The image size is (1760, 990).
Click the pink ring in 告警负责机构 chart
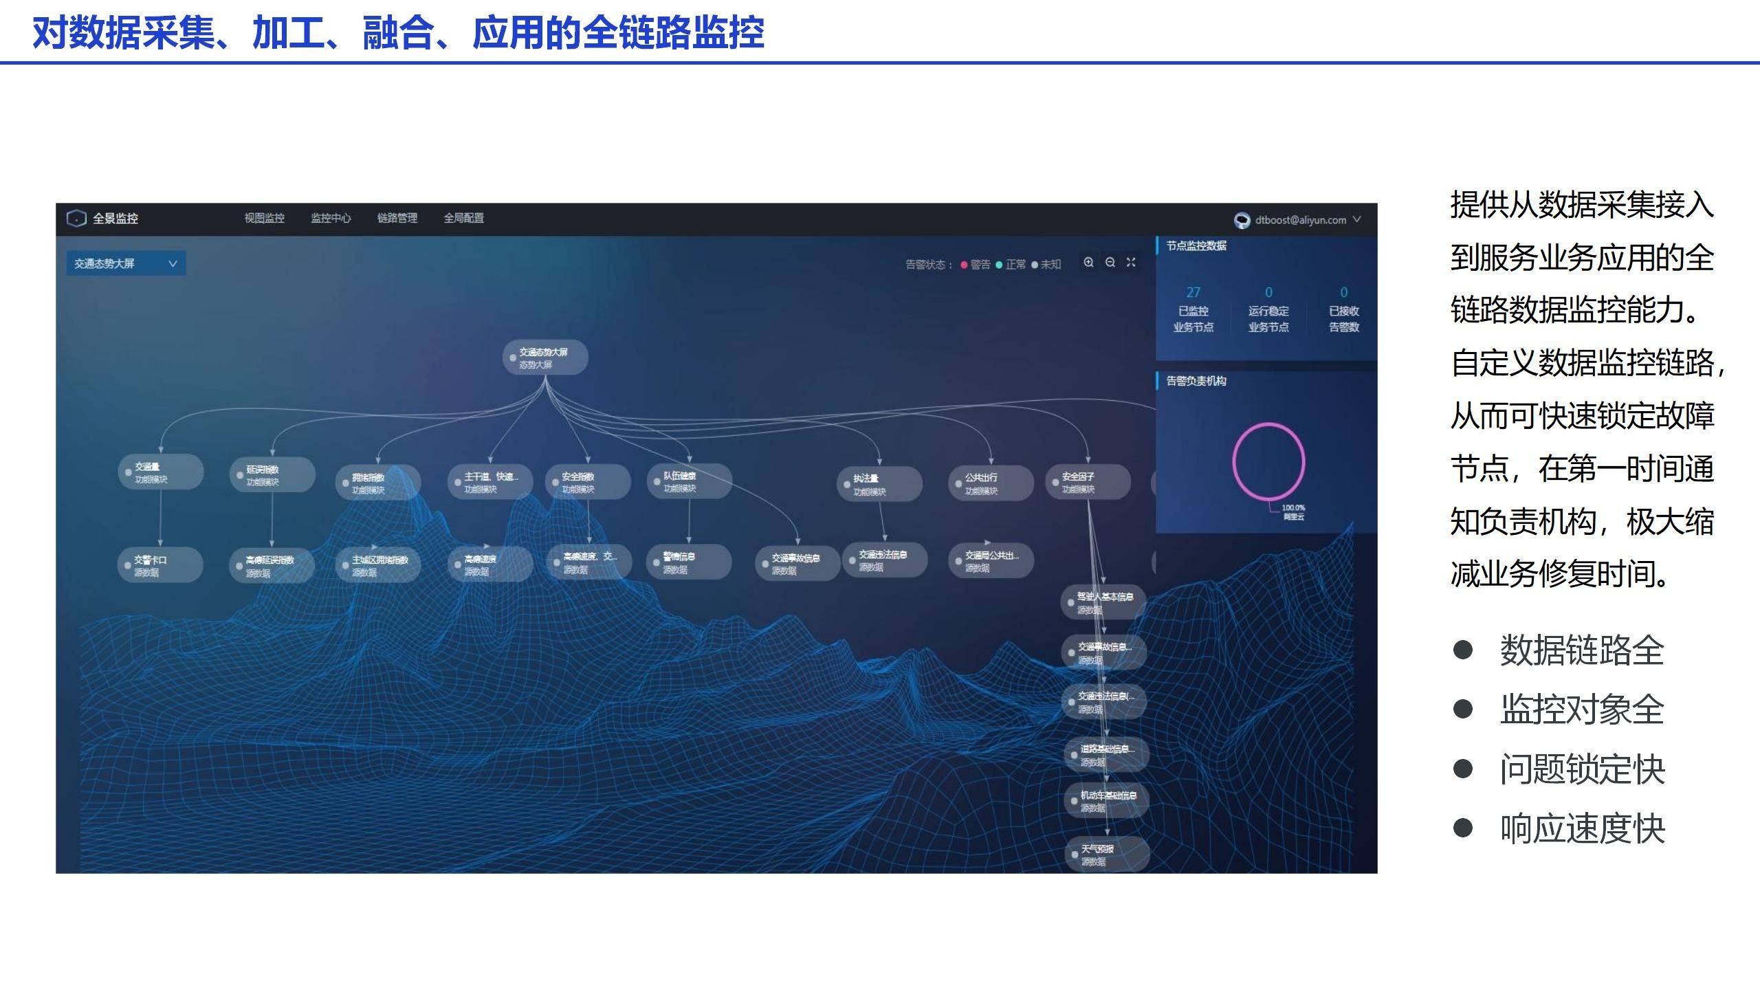(x=1234, y=461)
